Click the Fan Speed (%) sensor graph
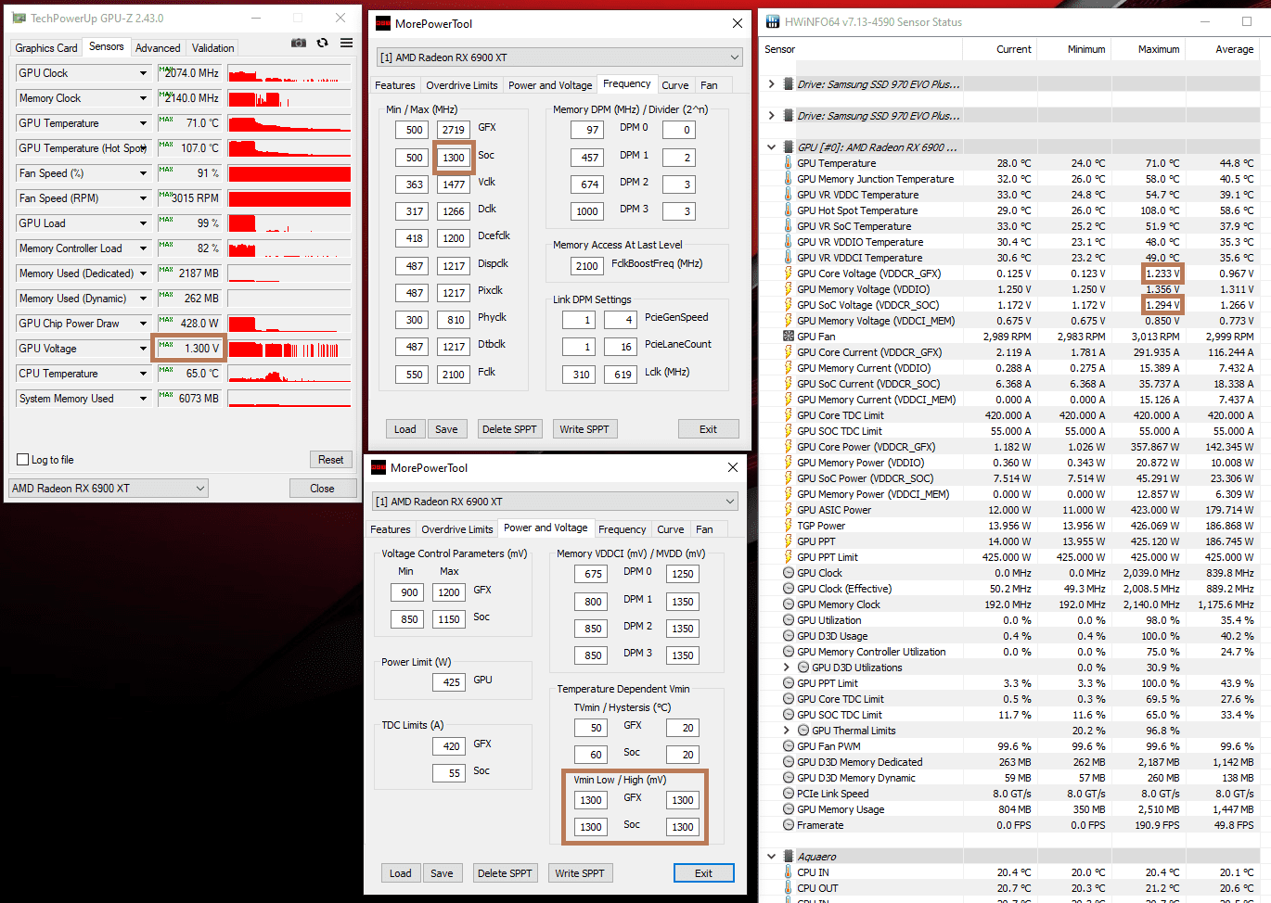Image resolution: width=1271 pixels, height=903 pixels. click(289, 173)
